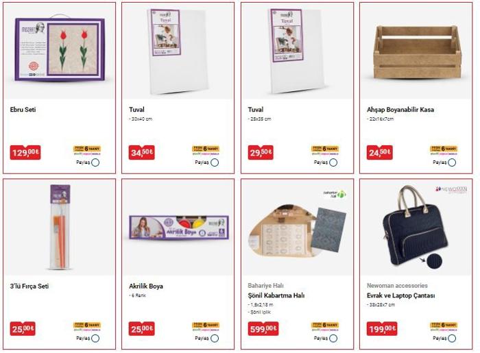Click the Bahariye Halı brand logo

[x=335, y=193]
